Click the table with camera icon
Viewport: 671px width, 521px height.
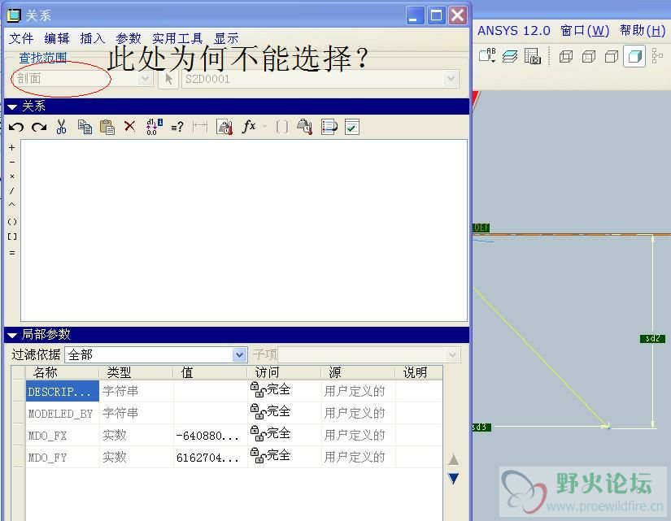pyautogui.click(x=533, y=56)
